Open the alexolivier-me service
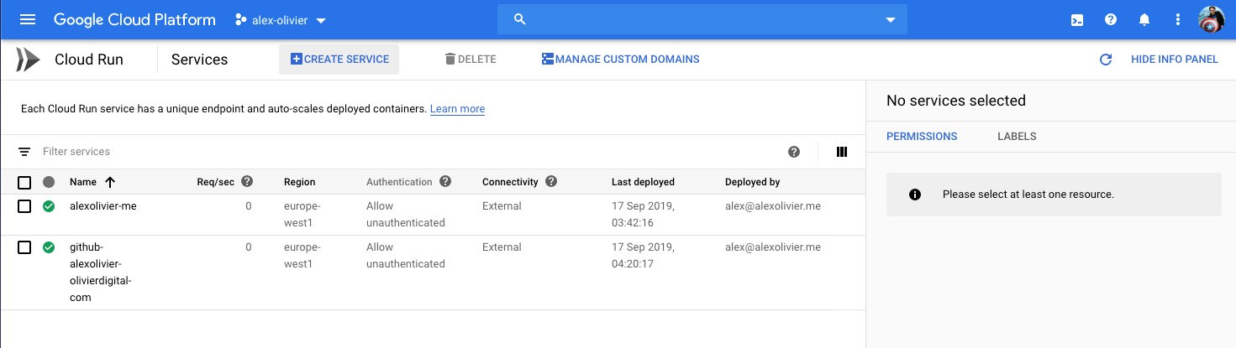Screen dimensions: 1236x348 [103, 206]
